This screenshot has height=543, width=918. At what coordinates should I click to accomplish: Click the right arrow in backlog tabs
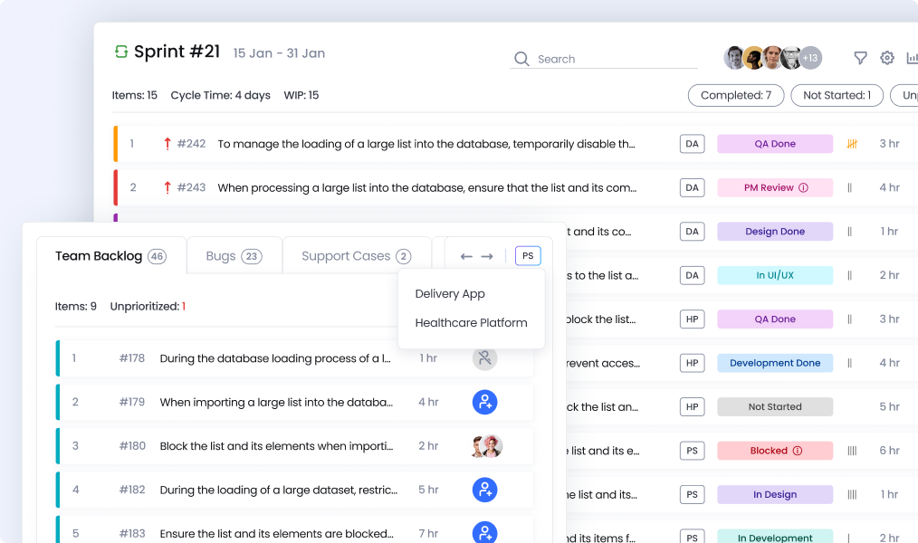487,256
